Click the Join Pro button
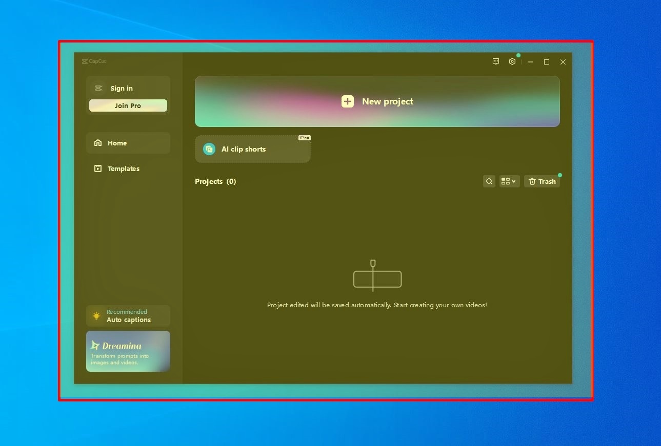The height and width of the screenshot is (446, 661). point(128,105)
